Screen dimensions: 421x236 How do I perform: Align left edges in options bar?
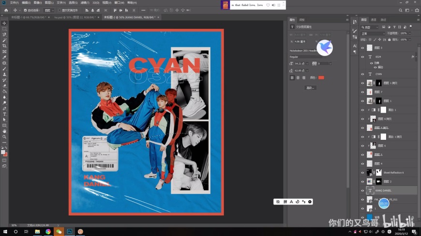point(87,10)
